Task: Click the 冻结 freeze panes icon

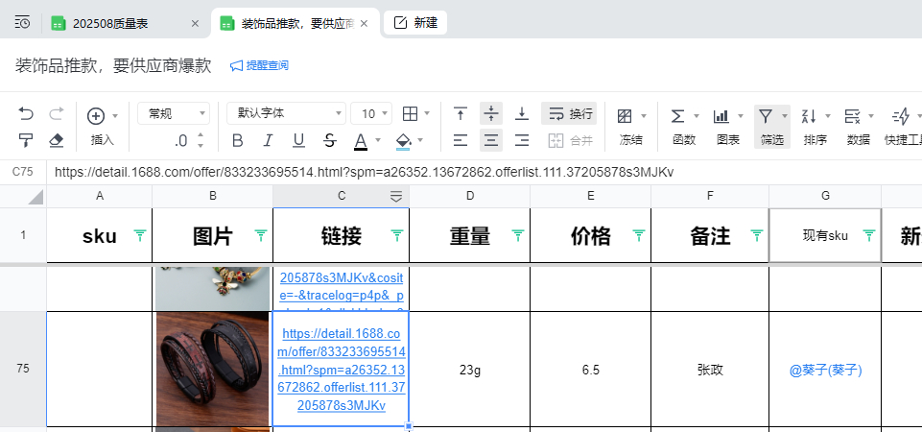Action: click(625, 116)
